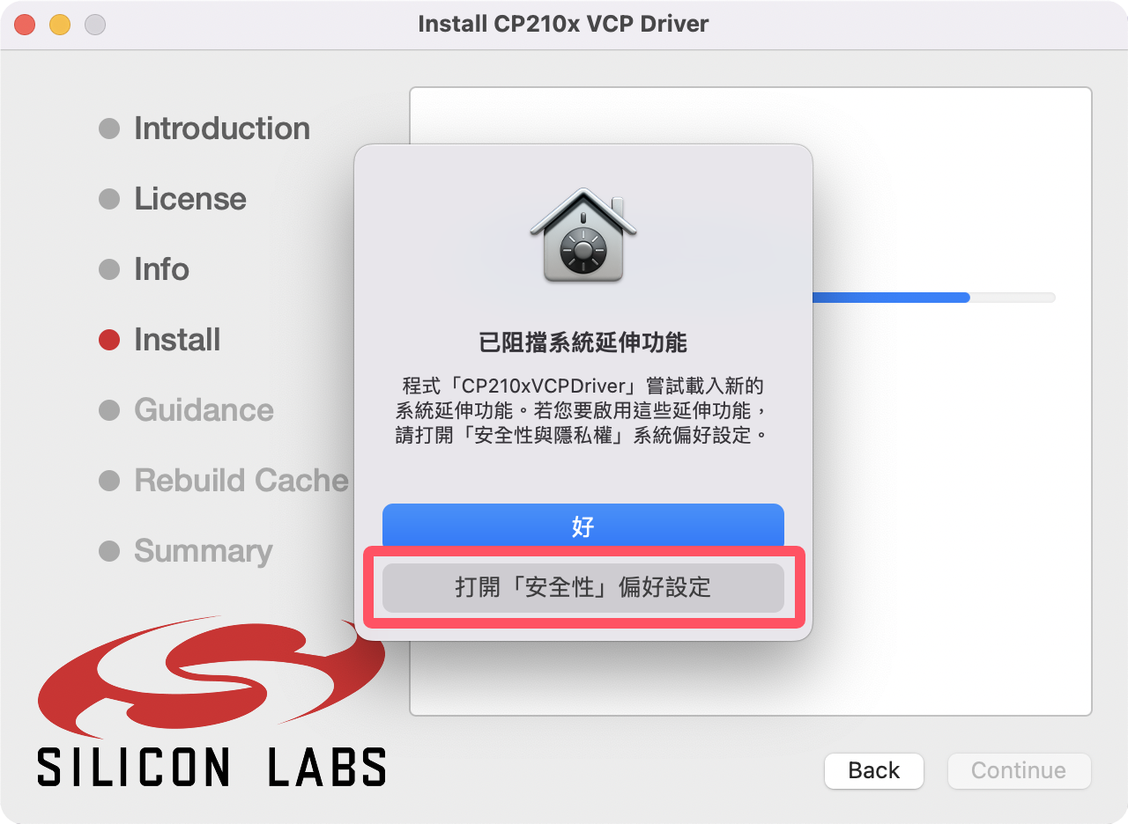Click the gray bullet beside License
The height and width of the screenshot is (824, 1128).
pyautogui.click(x=109, y=199)
